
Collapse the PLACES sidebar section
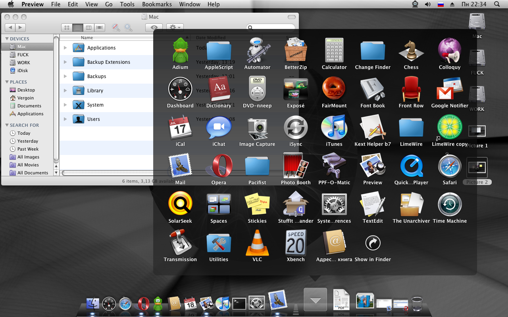pyautogui.click(x=7, y=82)
